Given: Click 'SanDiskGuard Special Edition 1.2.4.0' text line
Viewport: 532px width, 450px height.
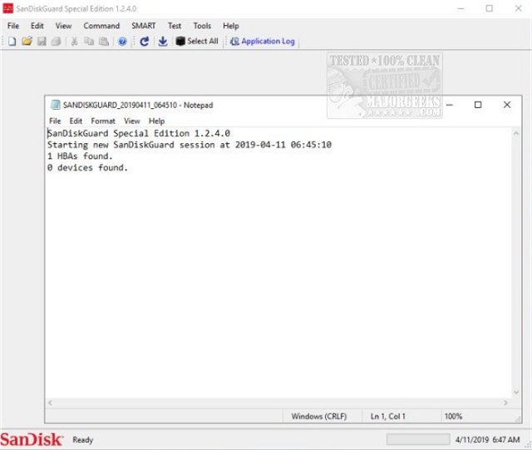Looking at the screenshot, I should click(139, 133).
